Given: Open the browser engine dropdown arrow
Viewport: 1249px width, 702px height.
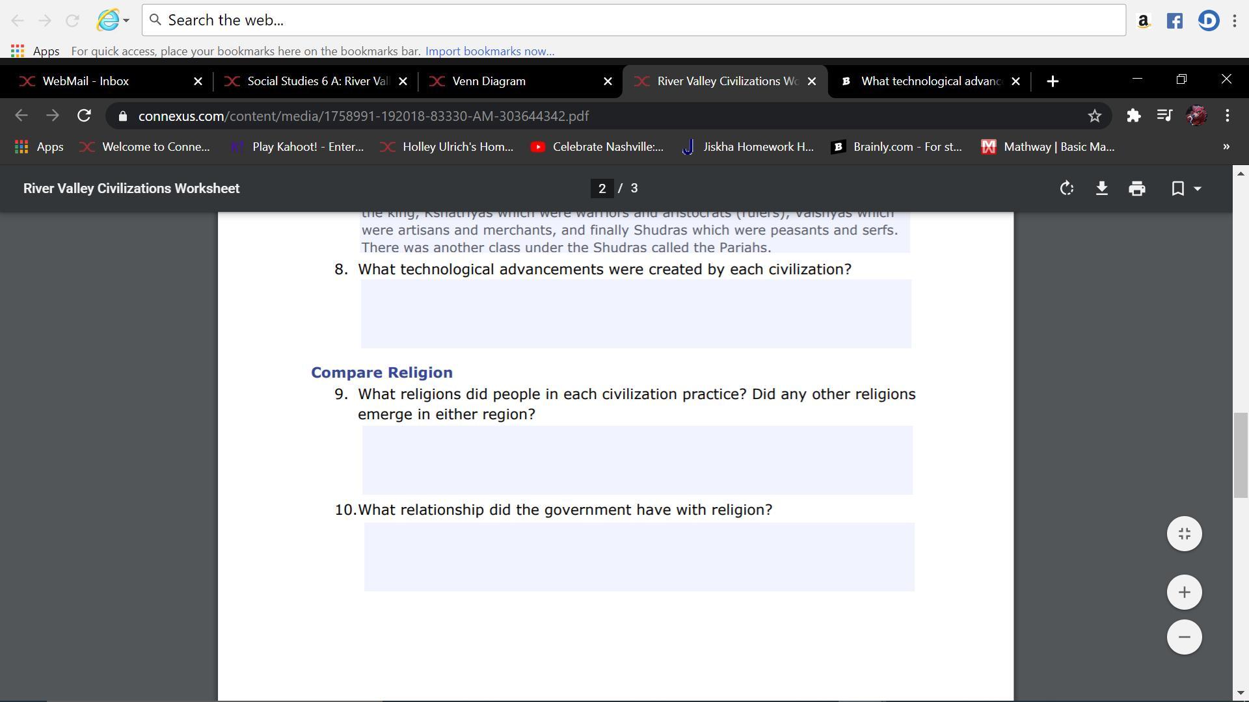Looking at the screenshot, I should pyautogui.click(x=126, y=20).
